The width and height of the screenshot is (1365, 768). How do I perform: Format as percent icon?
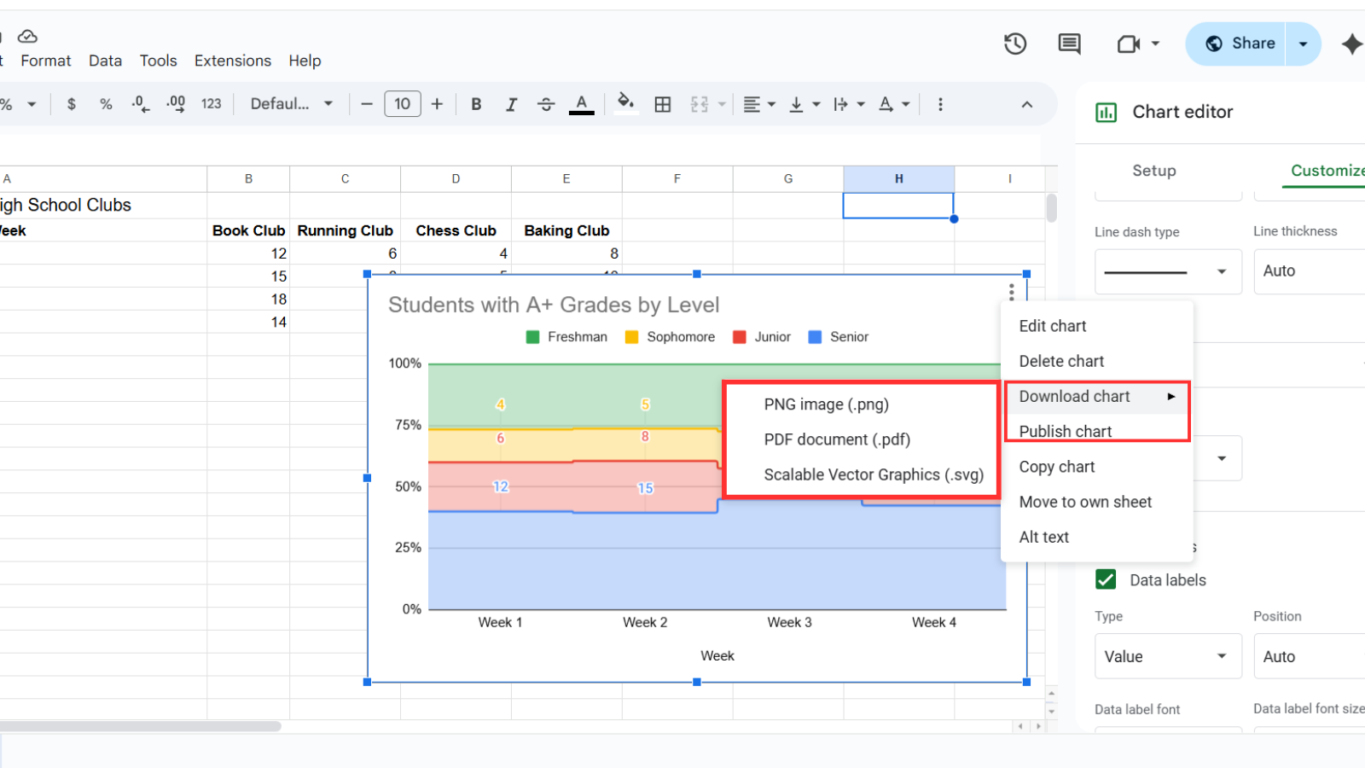[x=106, y=104]
